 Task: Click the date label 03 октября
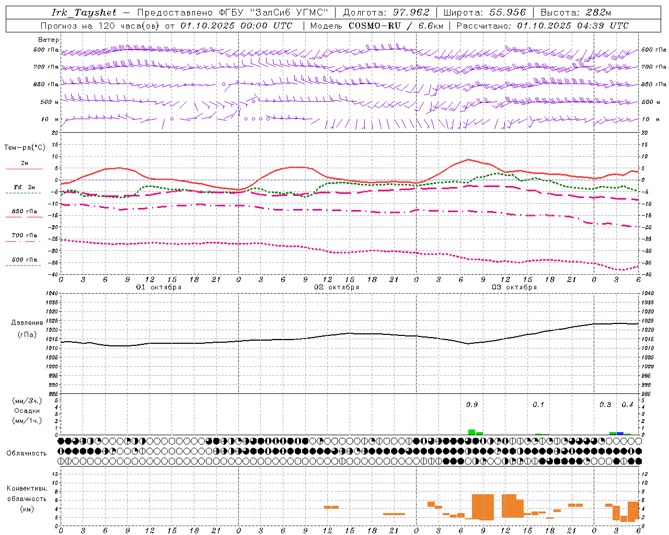(514, 287)
